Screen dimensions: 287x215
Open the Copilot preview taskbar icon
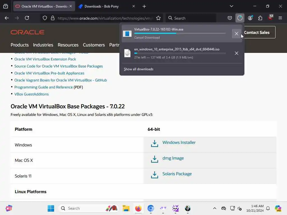278,208
